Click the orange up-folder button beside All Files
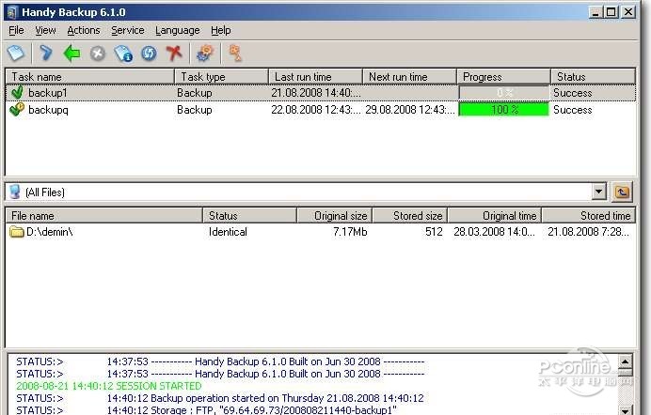This screenshot has height=415, width=651. point(622,192)
